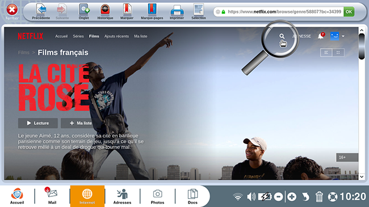This screenshot has width=369, height=207.
Task: Click the Netflix search magnifier icon
Action: pyautogui.click(x=282, y=36)
